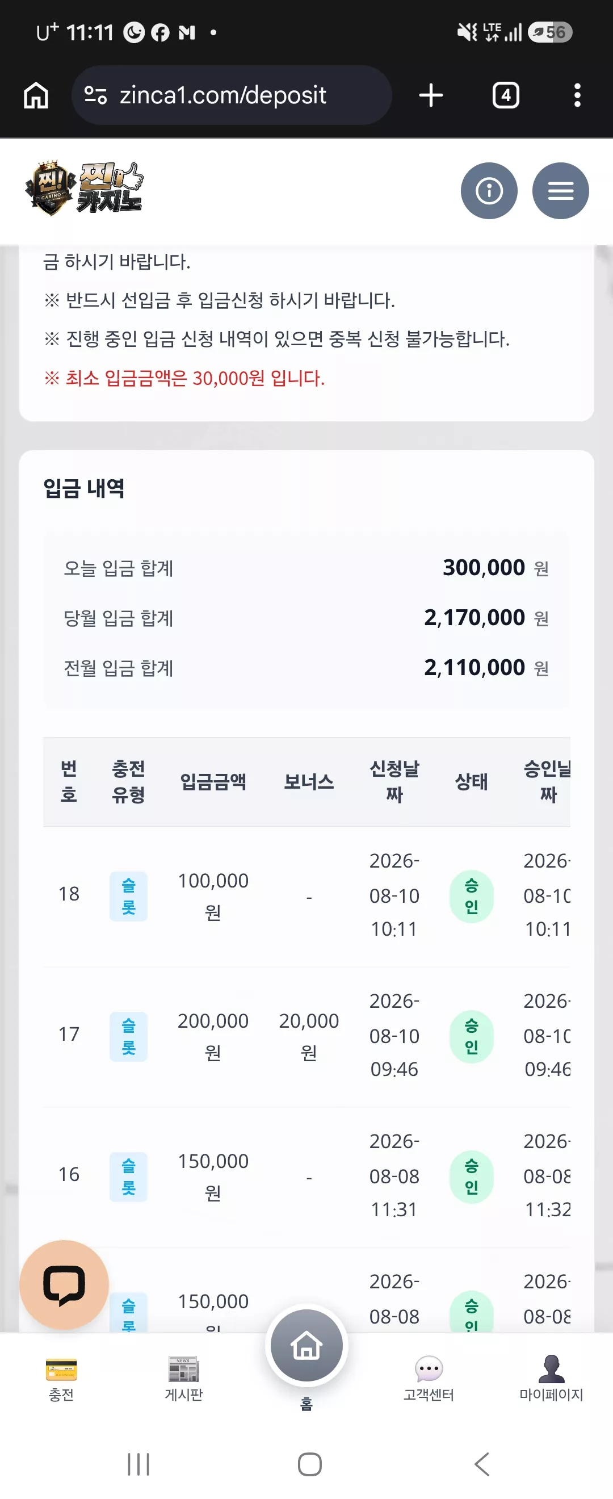The image size is (613, 1499).
Task: Tap the Android back navigation arrow
Action: click(x=482, y=1464)
